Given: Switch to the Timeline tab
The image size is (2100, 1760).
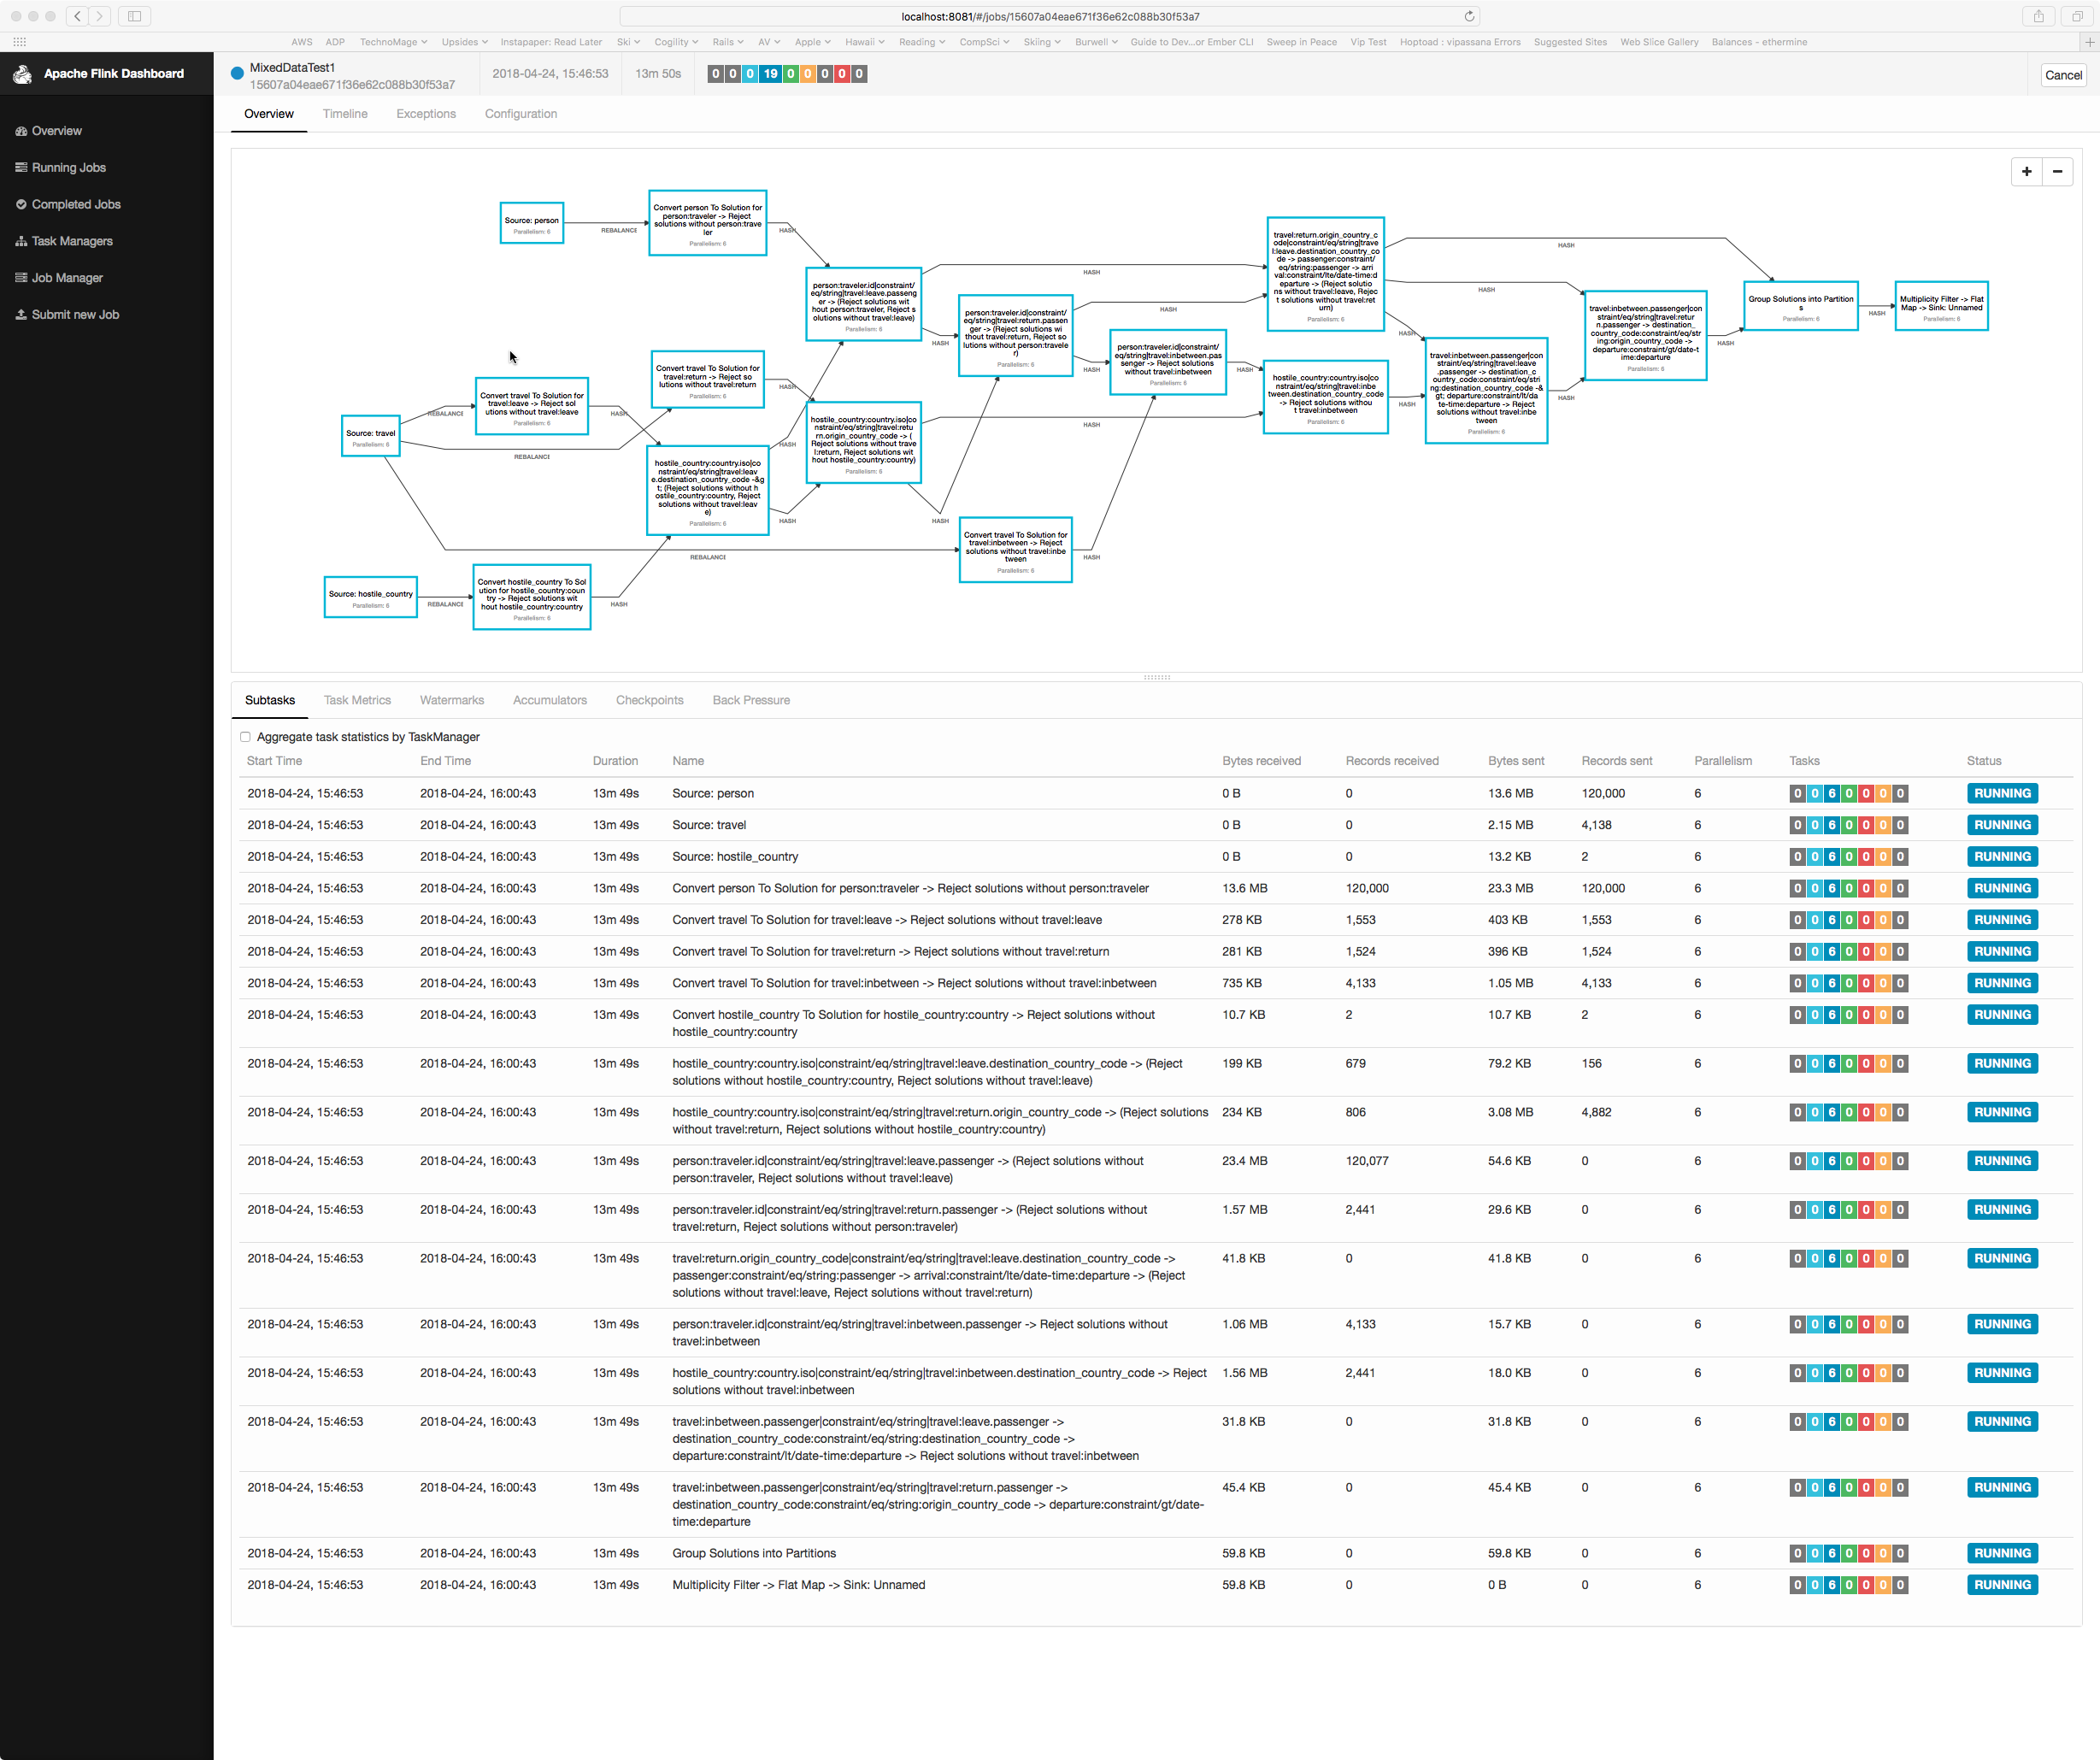Looking at the screenshot, I should pos(345,114).
